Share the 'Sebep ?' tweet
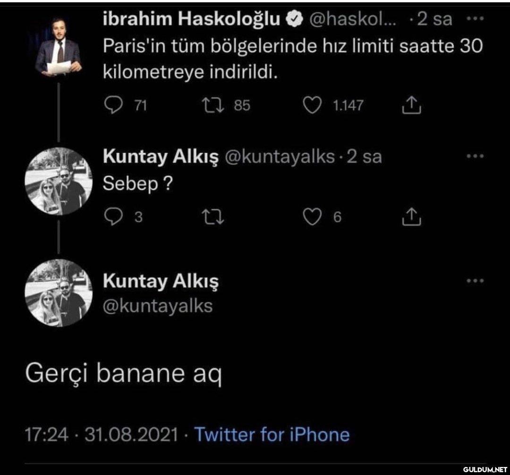Viewport: 510px width, 475px height. [411, 217]
